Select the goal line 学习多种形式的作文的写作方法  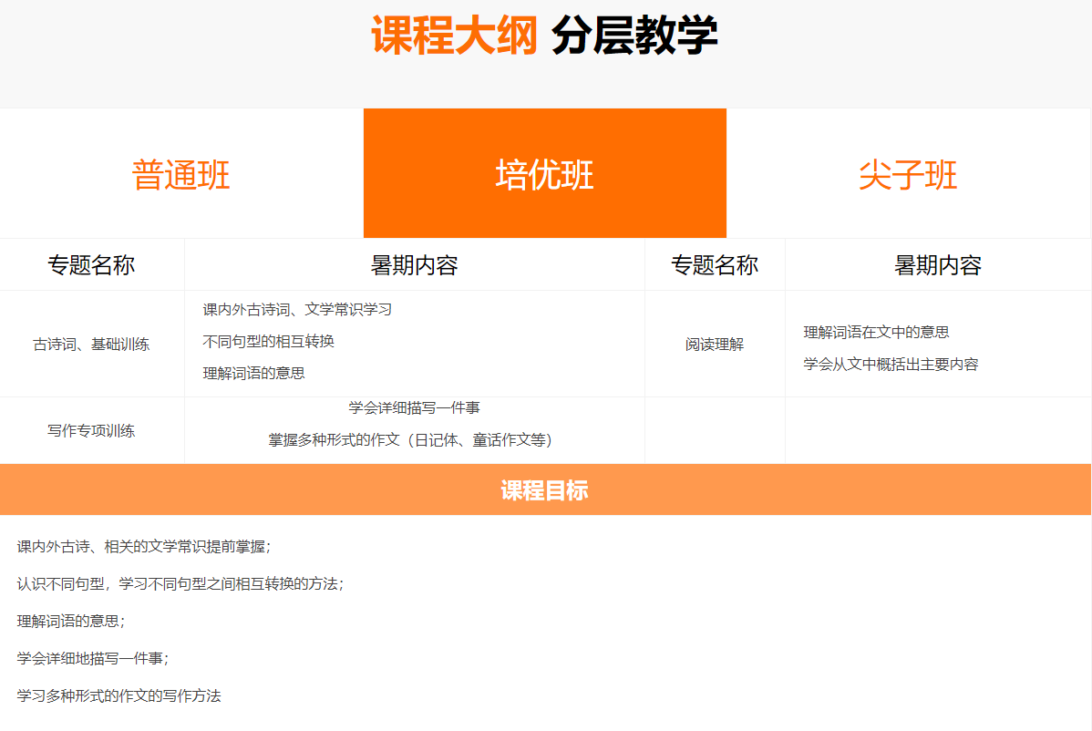[118, 695]
